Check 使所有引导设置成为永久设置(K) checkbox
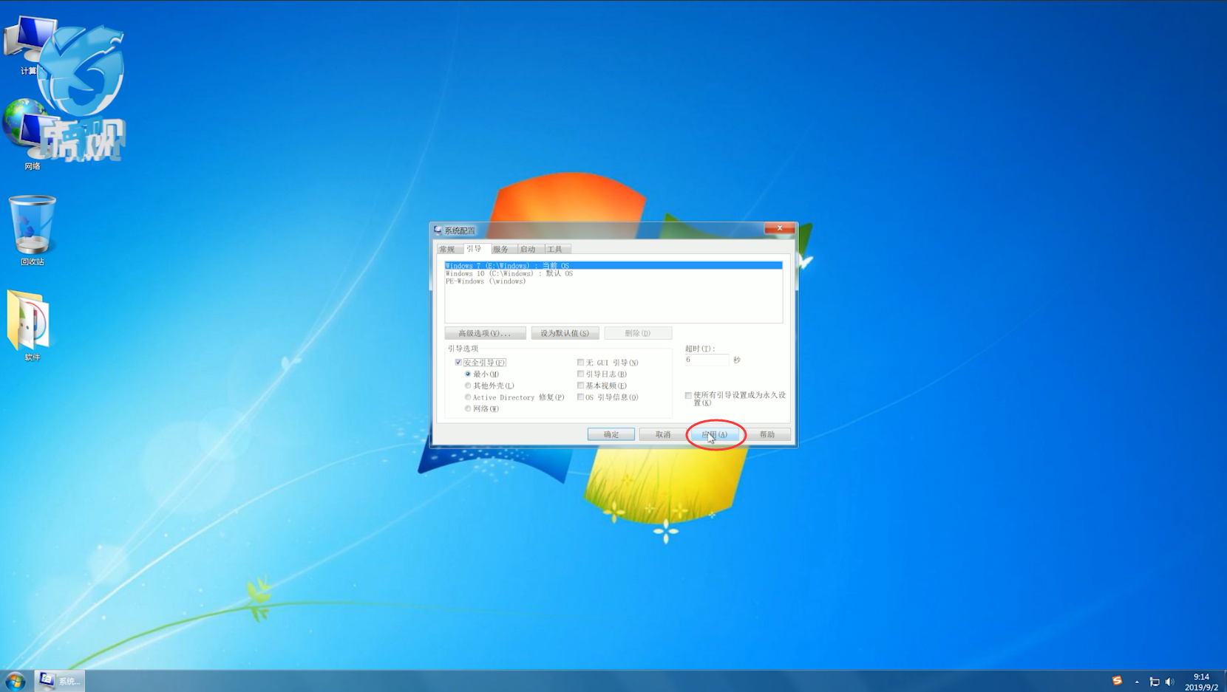Screen dimensions: 1227x692 [x=688, y=396]
